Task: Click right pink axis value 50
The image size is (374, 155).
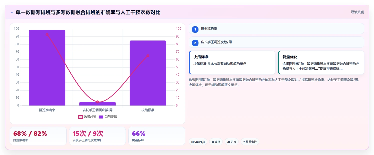Action: [178, 67]
